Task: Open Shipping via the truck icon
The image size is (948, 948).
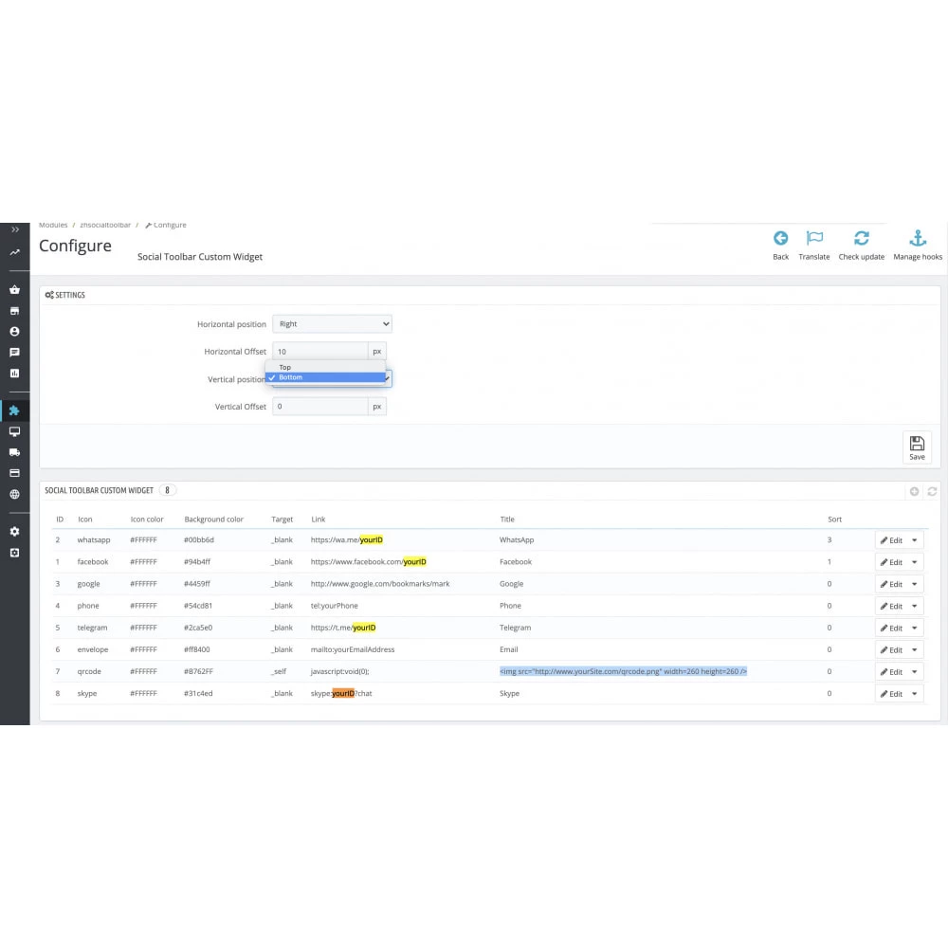Action: point(14,452)
